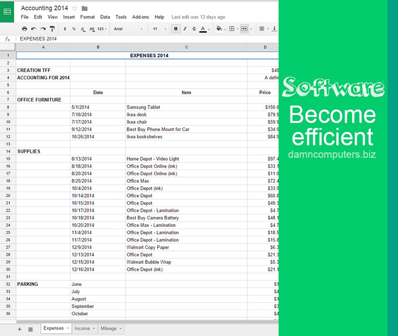The image size is (398, 336).
Task: Open the borders menu
Action: [232, 29]
